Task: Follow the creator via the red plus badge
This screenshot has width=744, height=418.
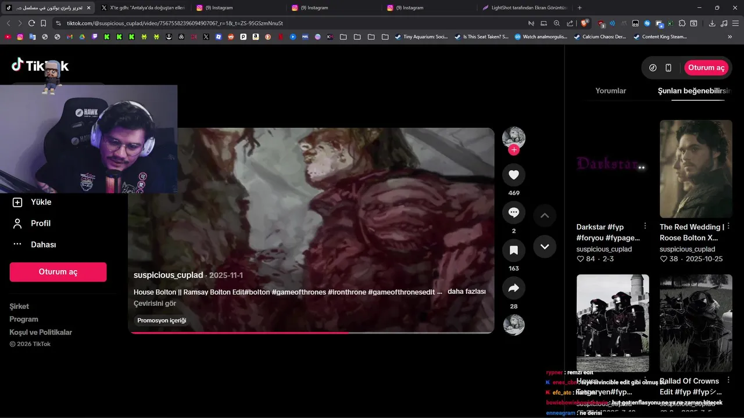Action: point(513,150)
